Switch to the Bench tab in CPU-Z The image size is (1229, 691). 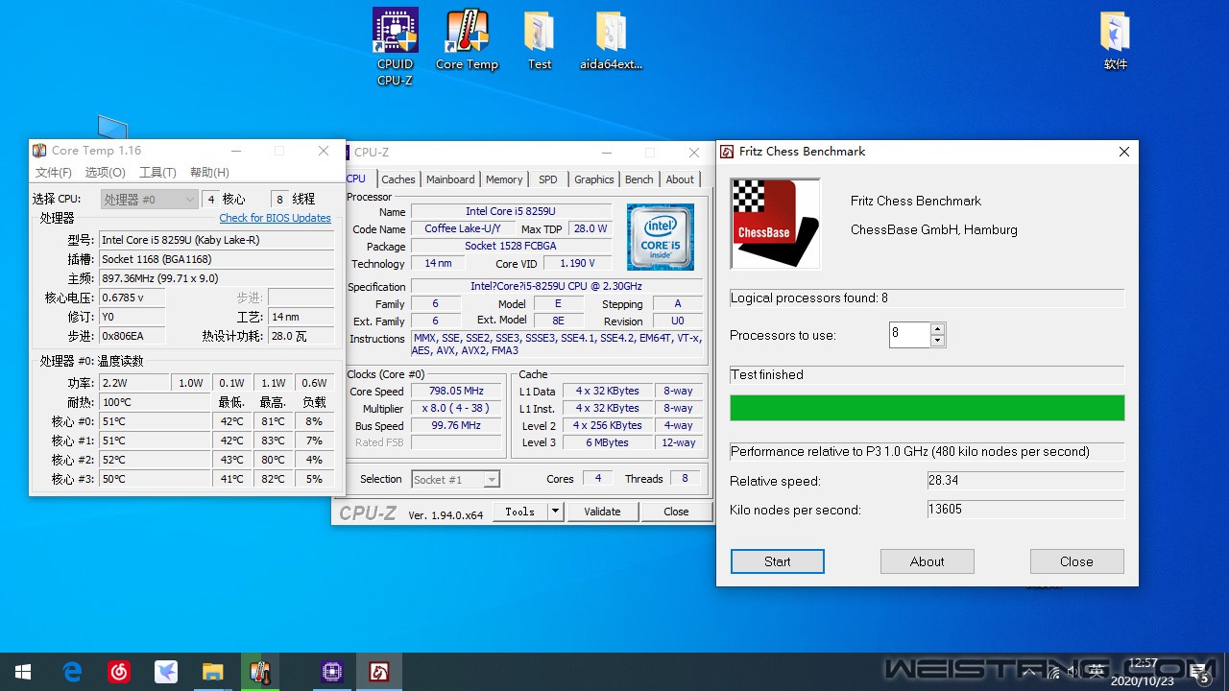click(x=639, y=179)
